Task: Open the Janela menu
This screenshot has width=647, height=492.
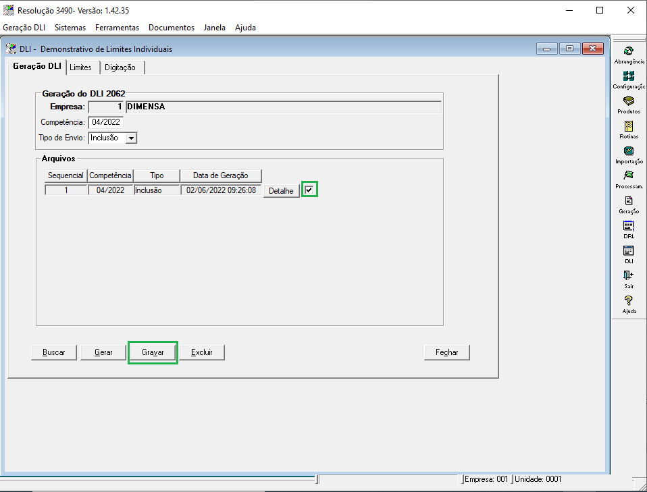Action: pos(215,28)
